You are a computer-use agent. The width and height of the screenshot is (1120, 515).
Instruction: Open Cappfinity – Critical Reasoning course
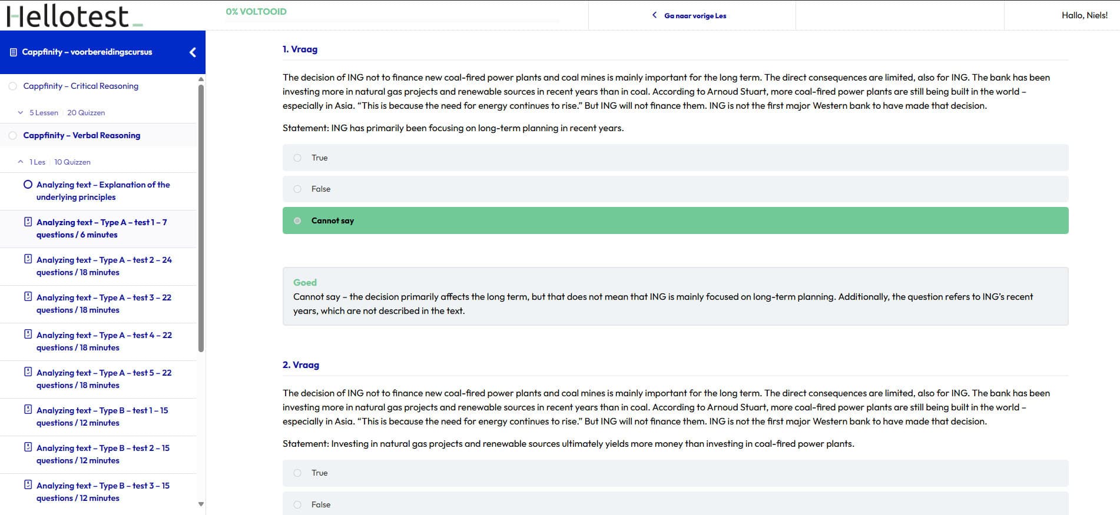81,86
